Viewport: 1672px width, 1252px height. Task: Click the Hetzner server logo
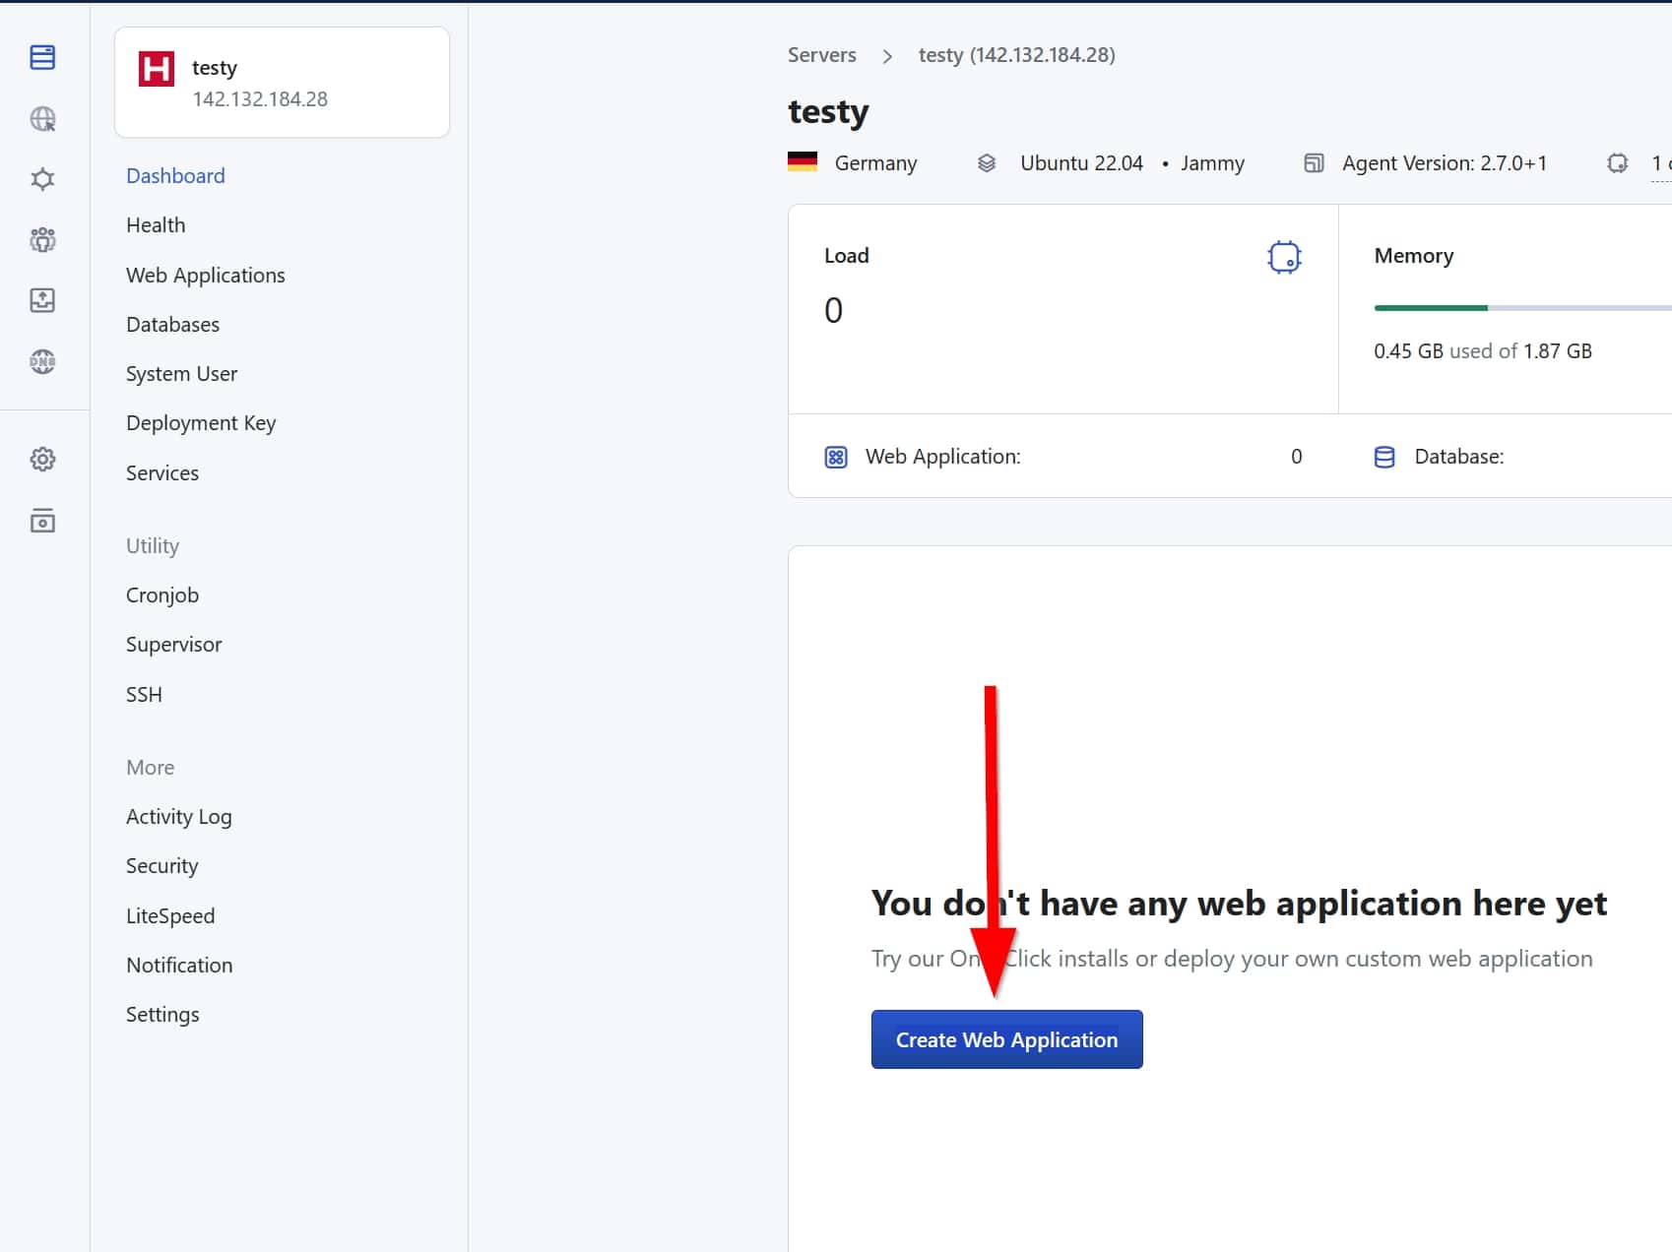[x=157, y=69]
